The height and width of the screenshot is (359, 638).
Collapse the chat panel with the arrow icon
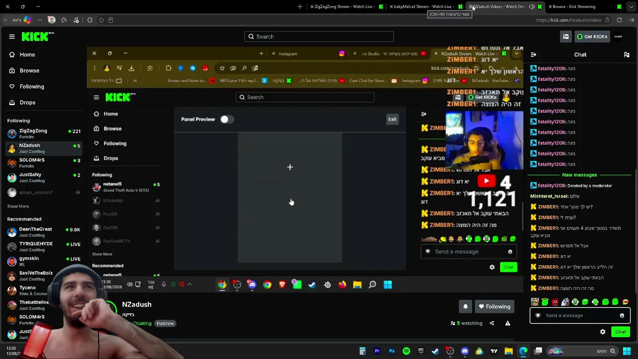[x=533, y=54]
